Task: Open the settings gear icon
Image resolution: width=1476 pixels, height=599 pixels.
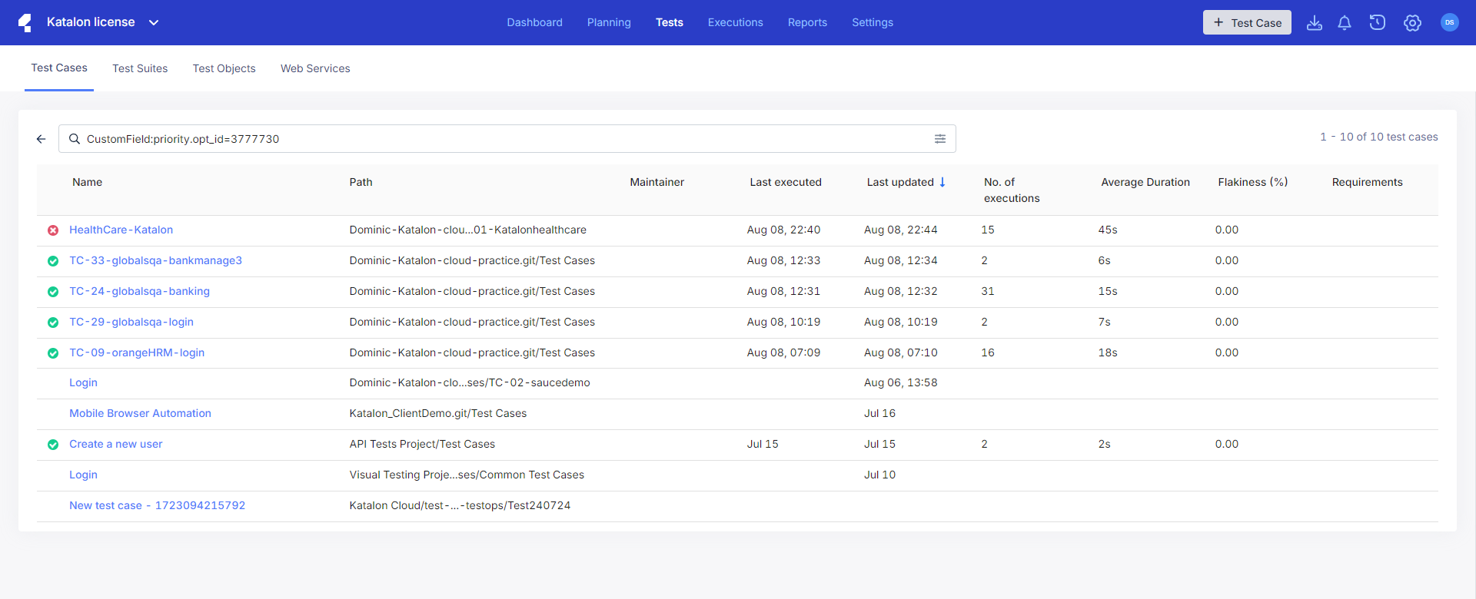Action: [1412, 23]
